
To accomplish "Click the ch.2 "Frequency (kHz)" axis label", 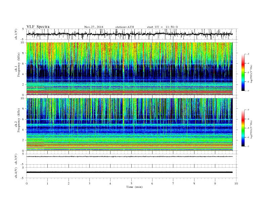I will tap(18, 120).
